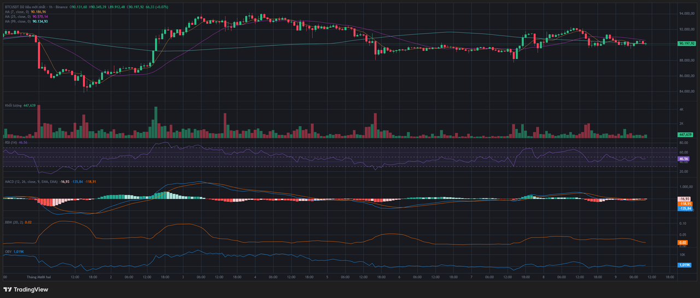The height and width of the screenshot is (298, 700).
Task: Click the 84.000,00 price scale tick
Action: [687, 91]
